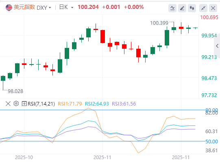Toggle the RSI2:64.93 cyan line
This screenshot has width=220, height=162.
(97, 104)
